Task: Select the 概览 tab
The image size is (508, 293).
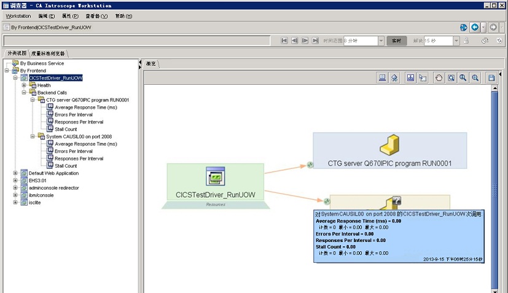Action: tap(150, 63)
